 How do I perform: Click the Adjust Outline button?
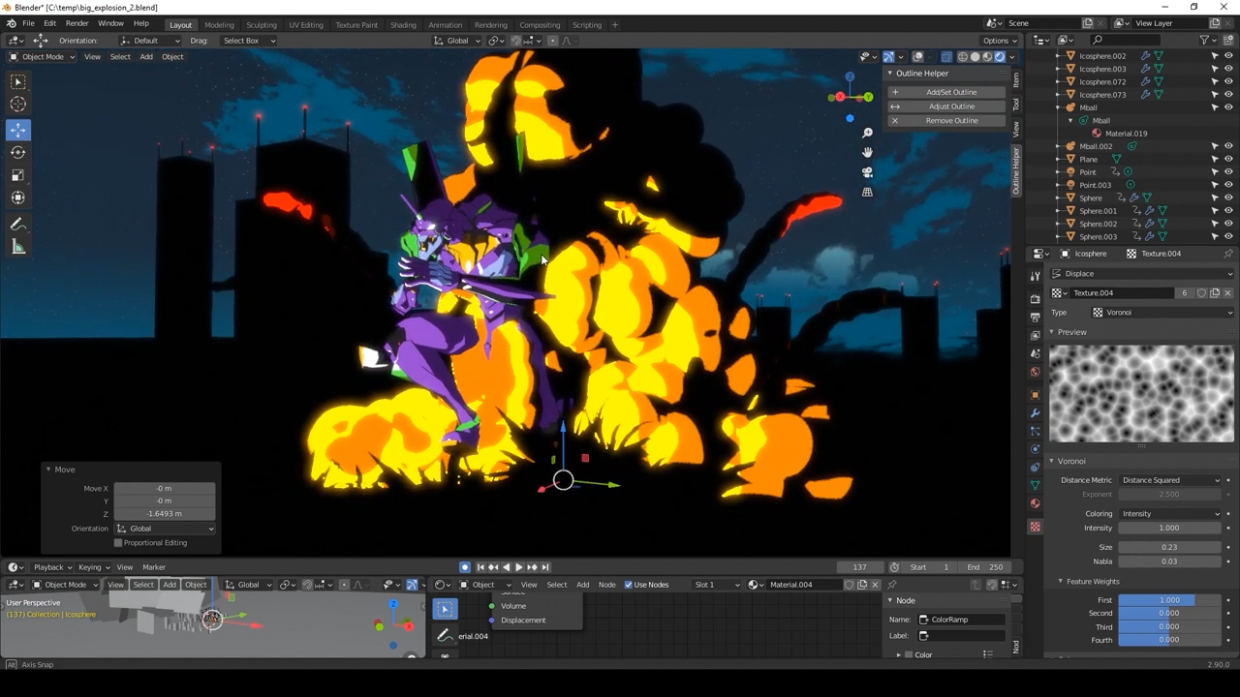coord(945,106)
